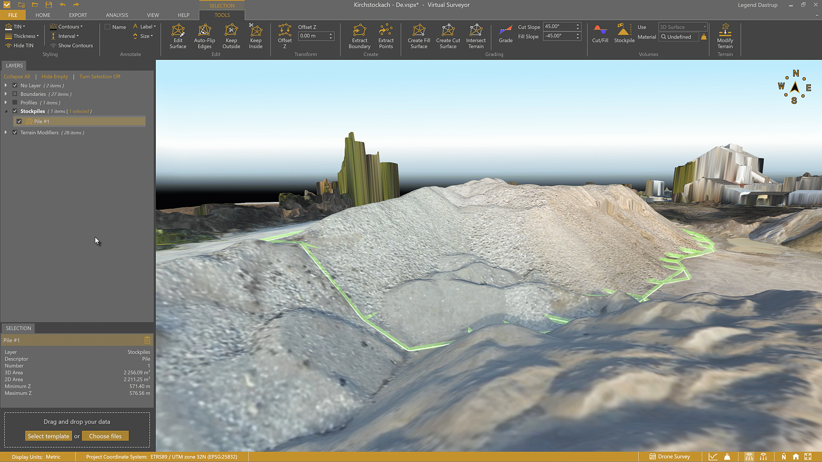The height and width of the screenshot is (462, 822).
Task: Click Turn Selection Off link
Action: pos(100,76)
